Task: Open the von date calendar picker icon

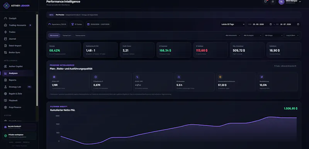Action: [271, 24]
